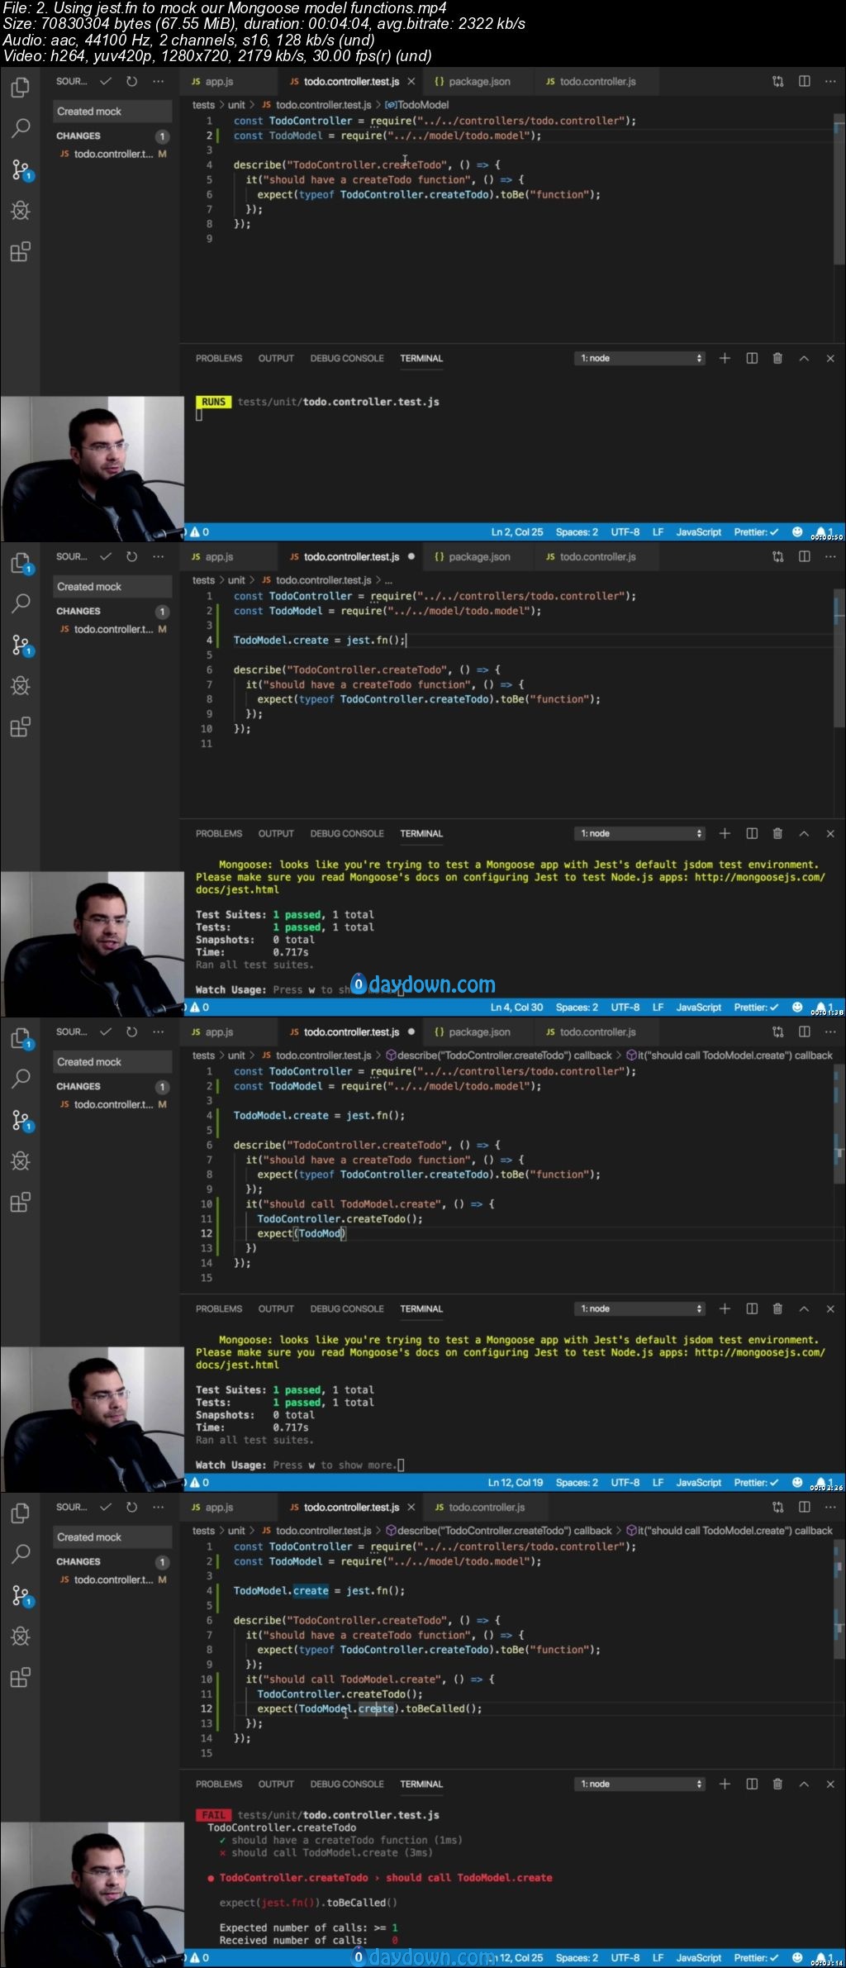Open terminal selector '1: node' in top frame
The image size is (846, 1968).
pyautogui.click(x=639, y=358)
